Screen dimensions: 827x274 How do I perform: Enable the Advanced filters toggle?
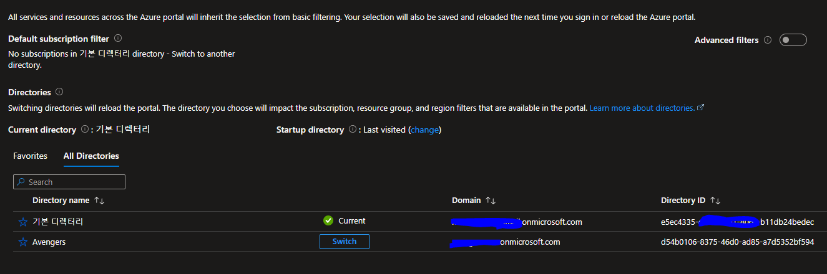pos(793,40)
